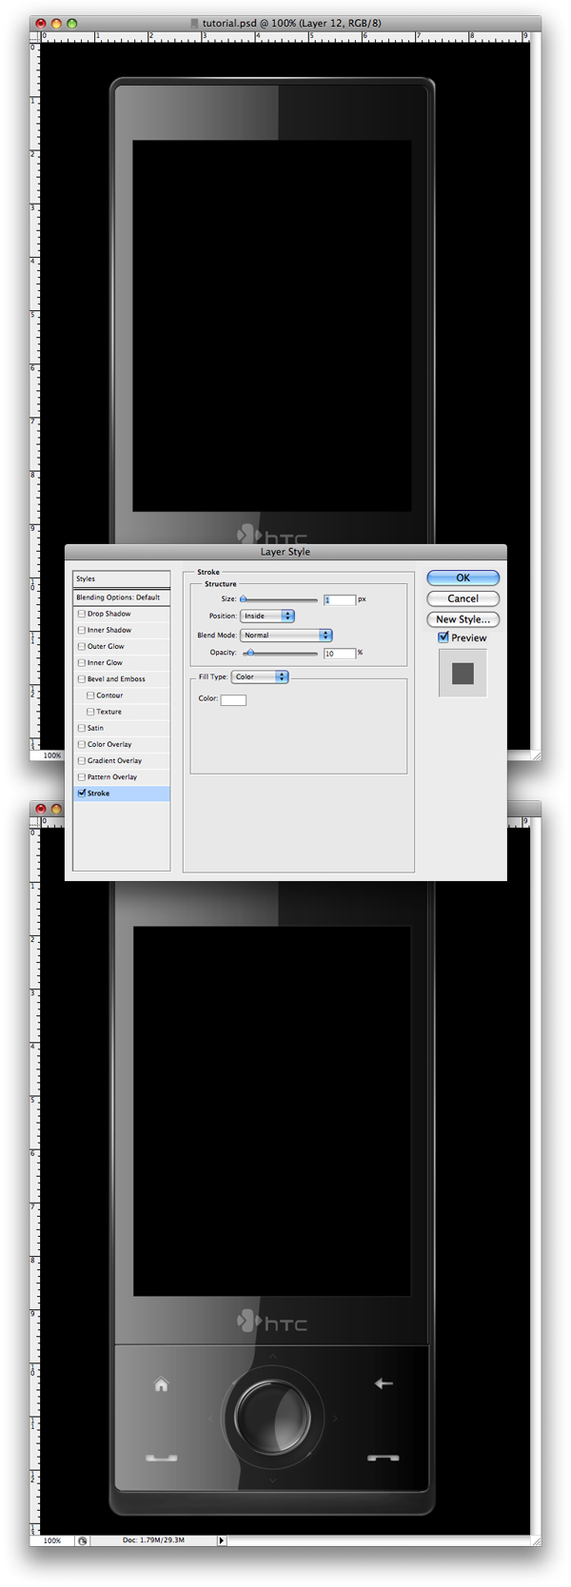The width and height of the screenshot is (571, 1587).
Task: Select the Pattern Overlay row label
Action: [x=112, y=776]
